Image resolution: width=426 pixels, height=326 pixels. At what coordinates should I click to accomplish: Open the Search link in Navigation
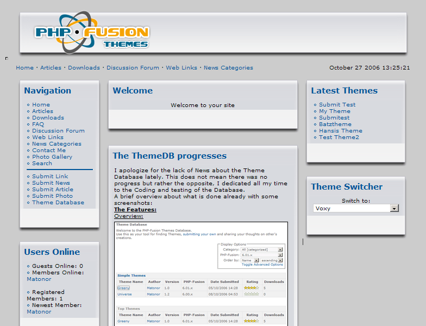pyautogui.click(x=42, y=163)
